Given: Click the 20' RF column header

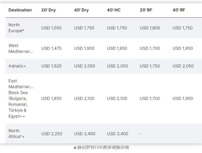Looking at the screenshot, I should [146, 10].
